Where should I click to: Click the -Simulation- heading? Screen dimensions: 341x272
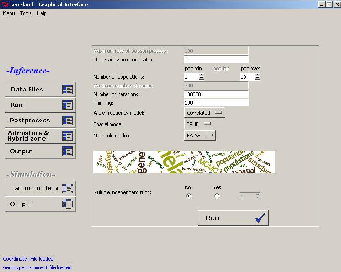31,174
